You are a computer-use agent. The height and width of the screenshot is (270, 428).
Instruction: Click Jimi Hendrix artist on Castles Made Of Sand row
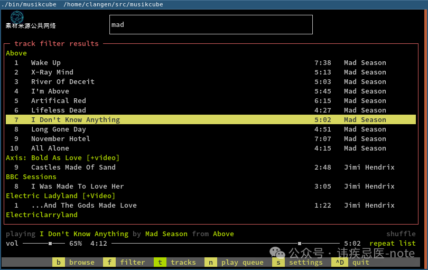pos(369,167)
